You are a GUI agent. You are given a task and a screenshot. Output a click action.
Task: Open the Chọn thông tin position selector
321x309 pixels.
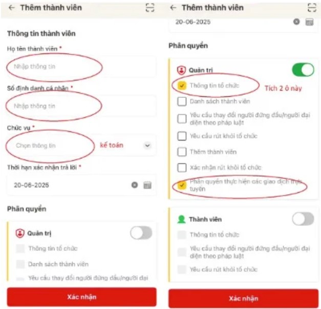(81, 146)
